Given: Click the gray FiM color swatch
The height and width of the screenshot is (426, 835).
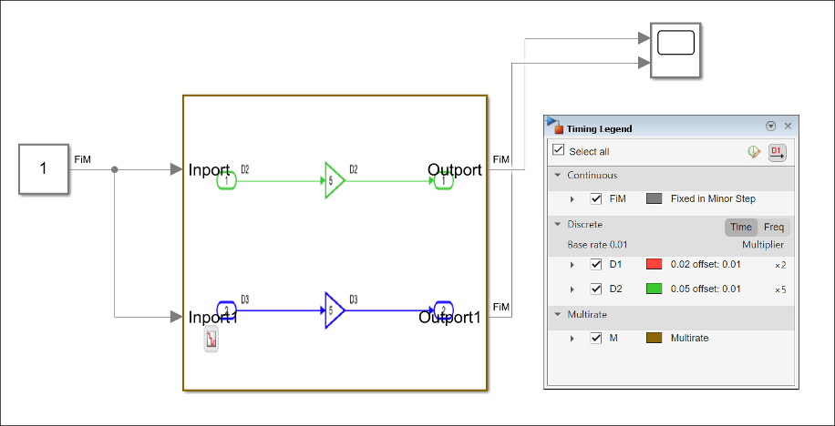Looking at the screenshot, I should pos(654,199).
